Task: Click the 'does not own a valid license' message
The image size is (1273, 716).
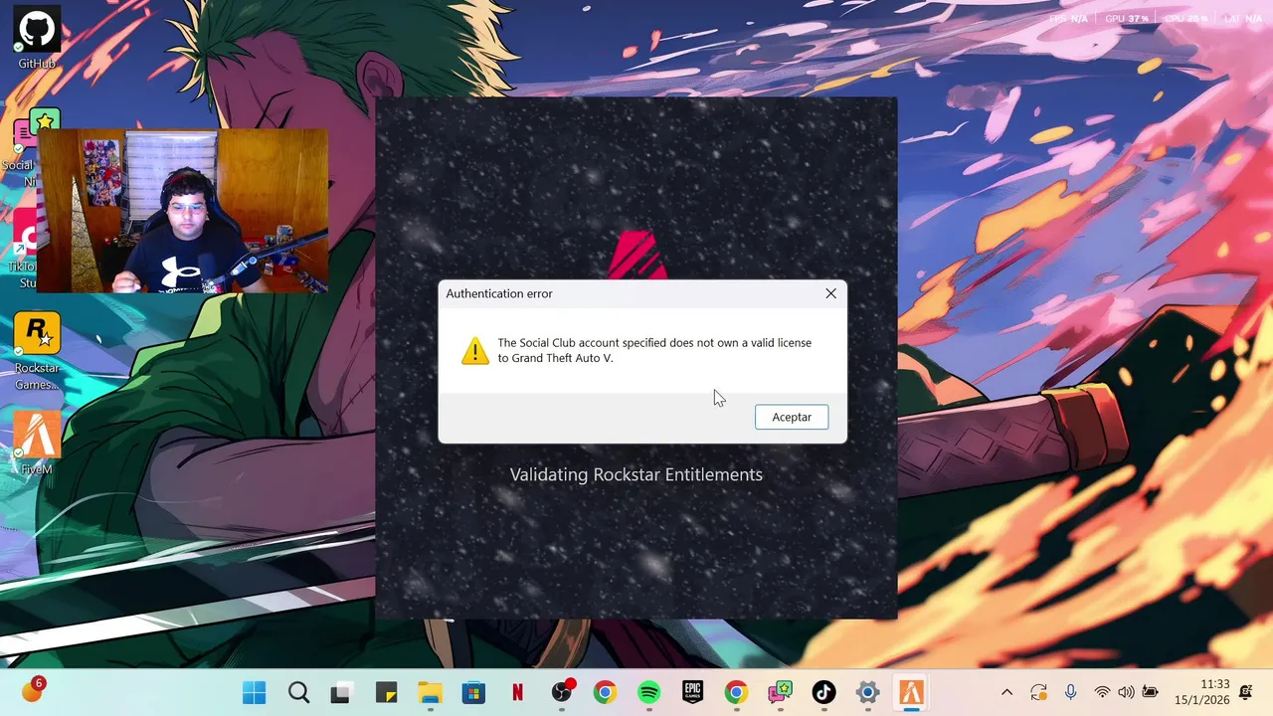Action: coord(654,350)
